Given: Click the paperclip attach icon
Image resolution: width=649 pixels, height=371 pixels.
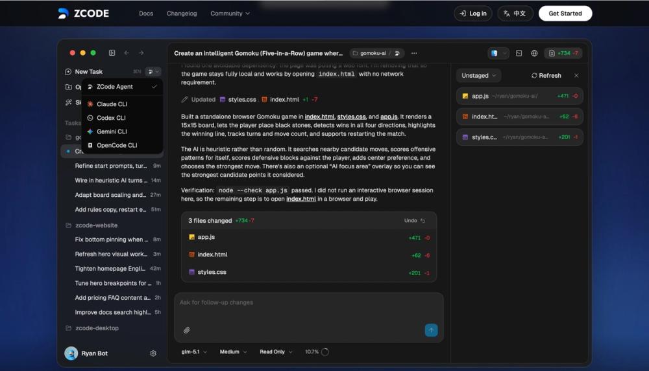Looking at the screenshot, I should pyautogui.click(x=187, y=330).
